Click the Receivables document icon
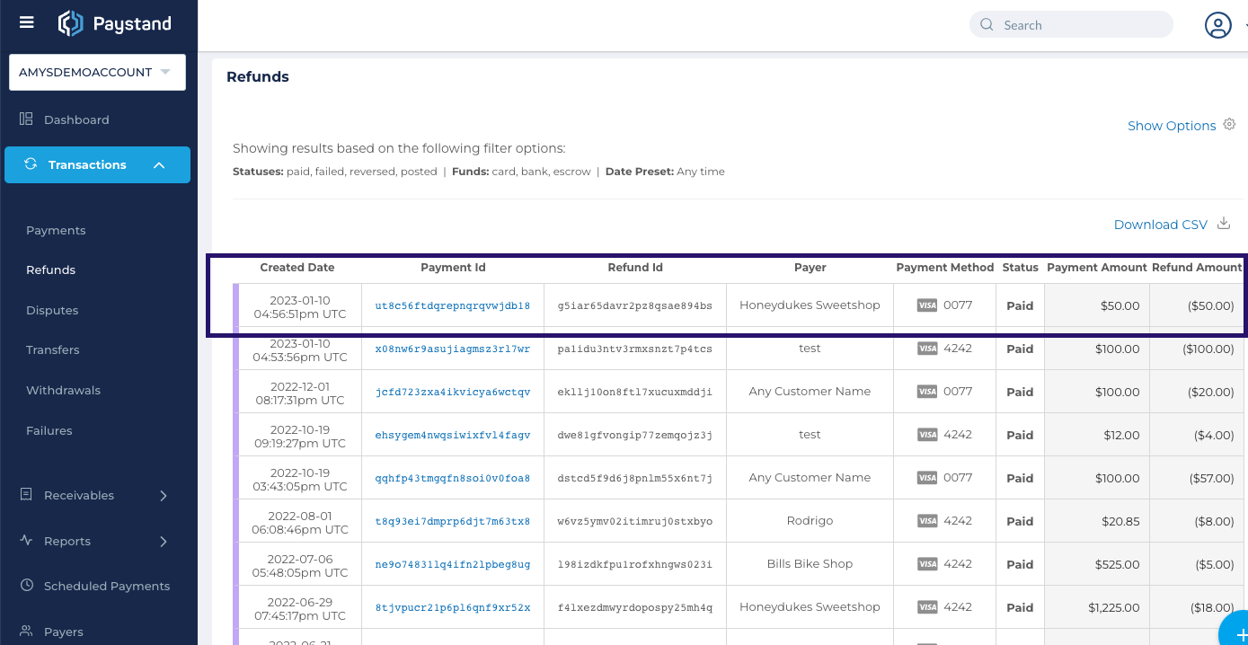Viewport: 1248px width, 645px height. tap(26, 495)
